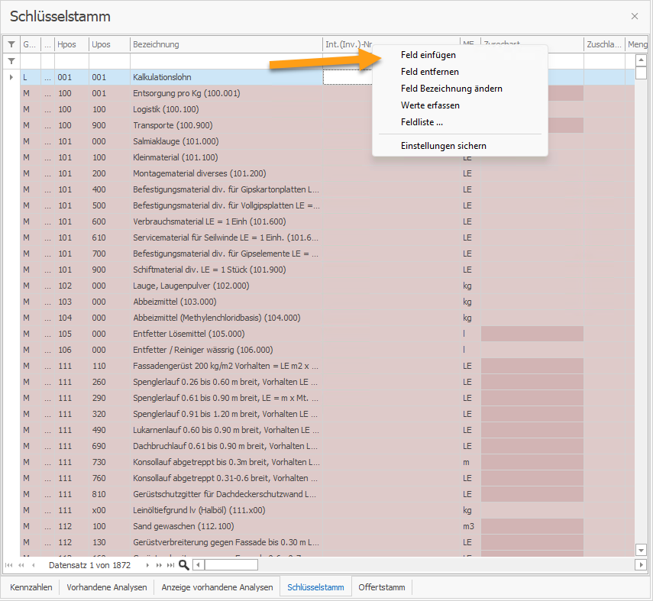Select row Salmiaklauge (101.000)
The height and width of the screenshot is (601, 653).
coord(328,141)
